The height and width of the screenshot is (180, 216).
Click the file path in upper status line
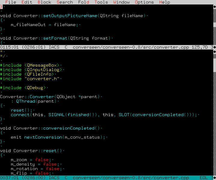point(131,47)
